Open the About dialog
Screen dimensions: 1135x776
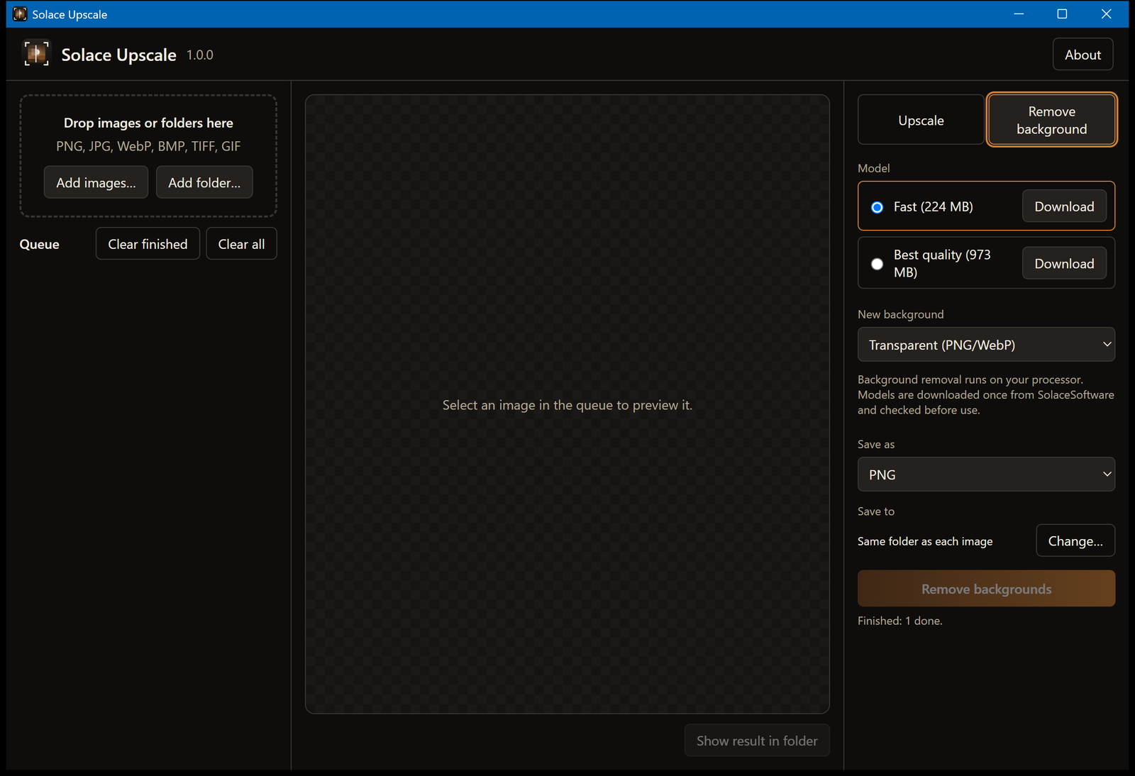(1083, 55)
